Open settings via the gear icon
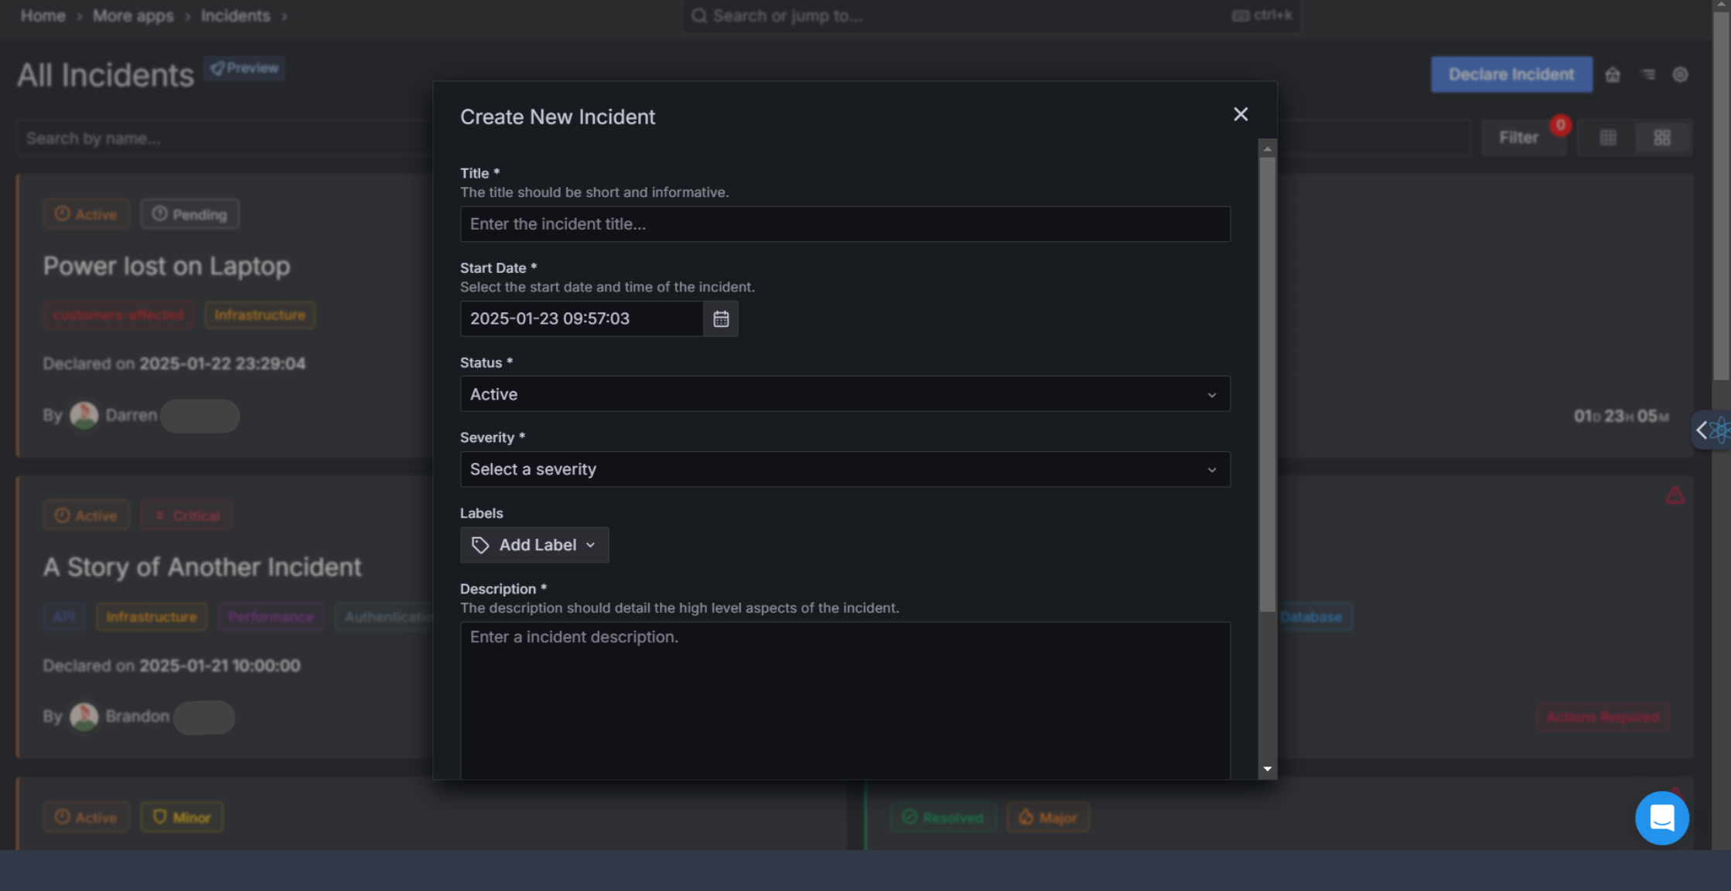1731x891 pixels. (x=1681, y=74)
